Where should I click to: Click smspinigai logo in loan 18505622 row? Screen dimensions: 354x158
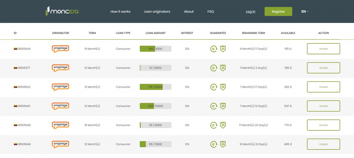point(60,87)
